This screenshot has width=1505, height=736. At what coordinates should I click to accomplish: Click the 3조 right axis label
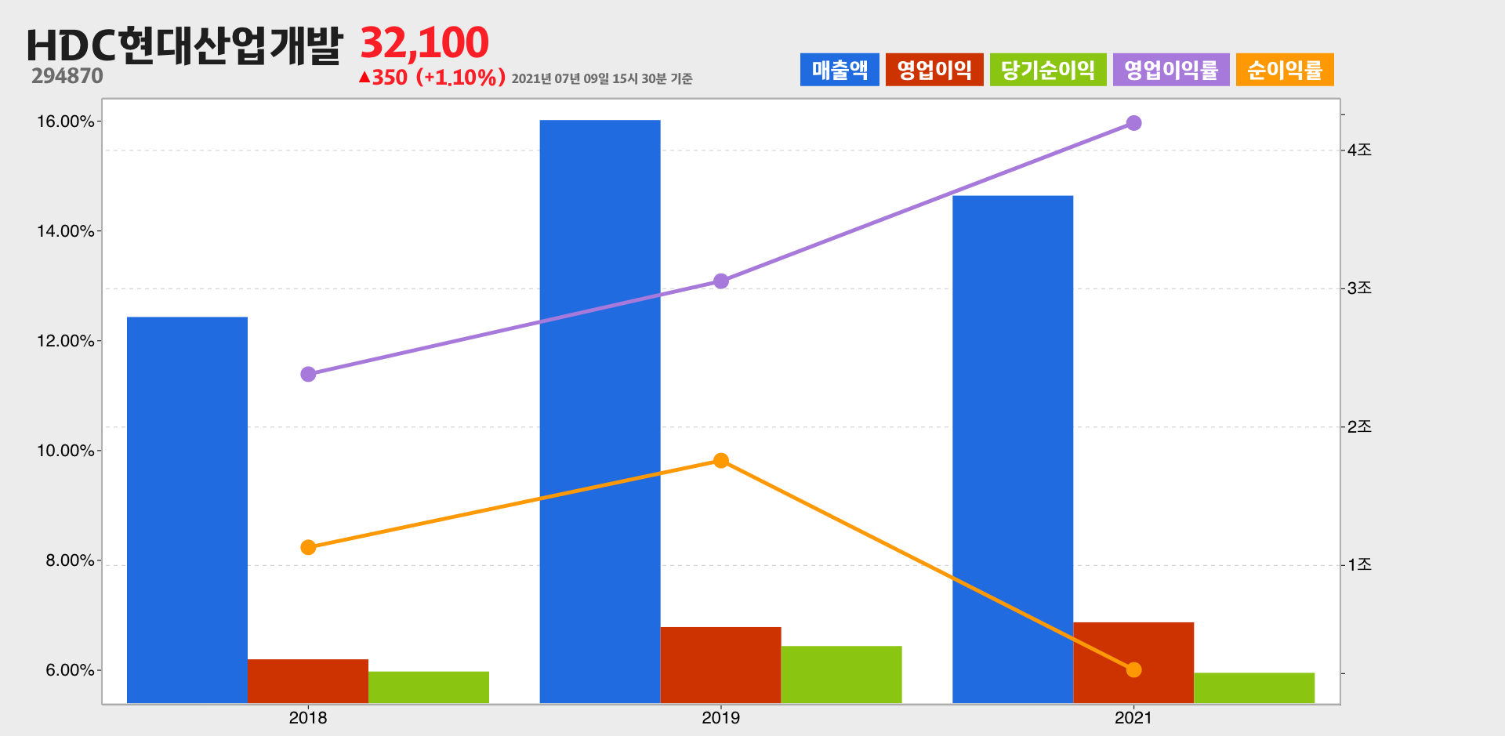pyautogui.click(x=1359, y=288)
